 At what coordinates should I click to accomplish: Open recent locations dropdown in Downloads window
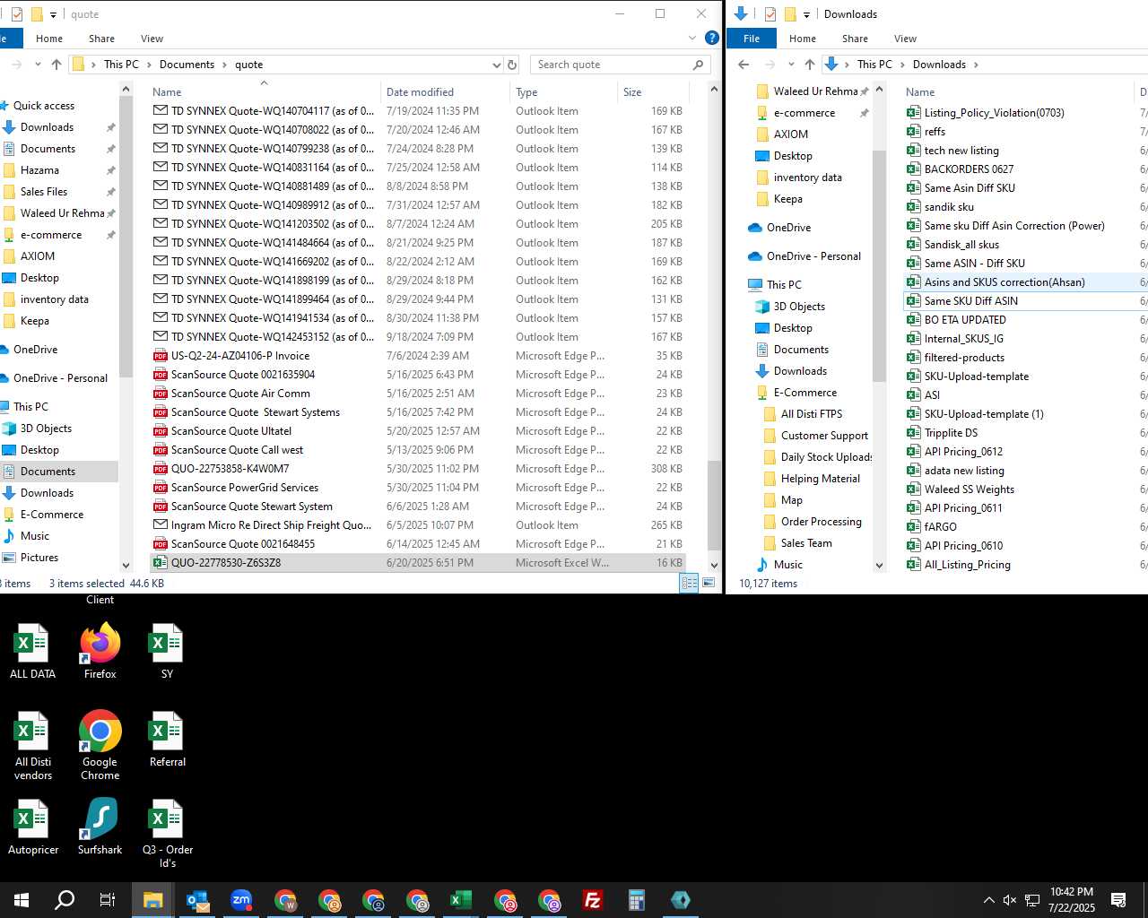(x=791, y=65)
